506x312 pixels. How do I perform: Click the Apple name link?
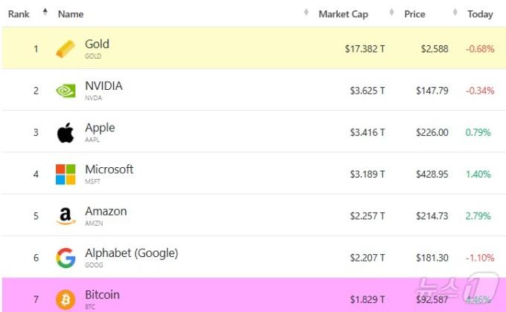pyautogui.click(x=100, y=128)
